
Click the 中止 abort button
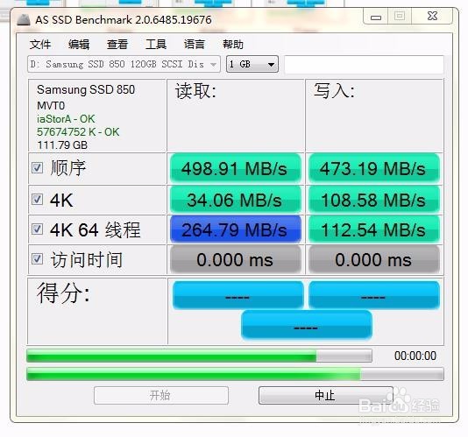(x=326, y=396)
